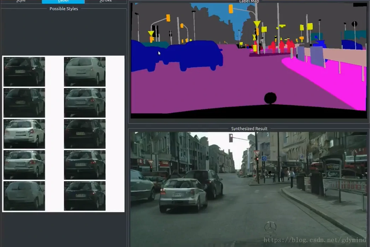Viewport: 370px width, 247px height.
Task: Click the light blue sky label region
Action: [x=223, y=14]
